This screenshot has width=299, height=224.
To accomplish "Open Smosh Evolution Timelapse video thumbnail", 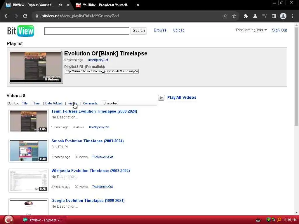I will (29, 151).
